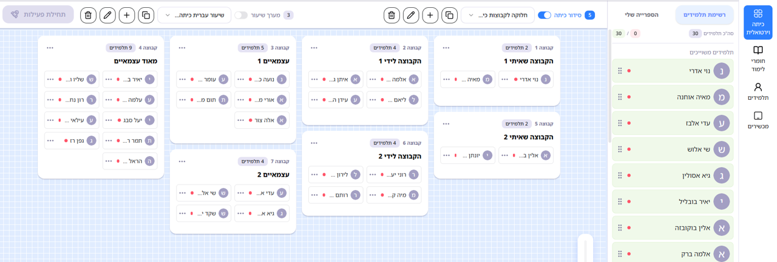
Task: Click the student list vertical scrollbar
Action: (609, 121)
